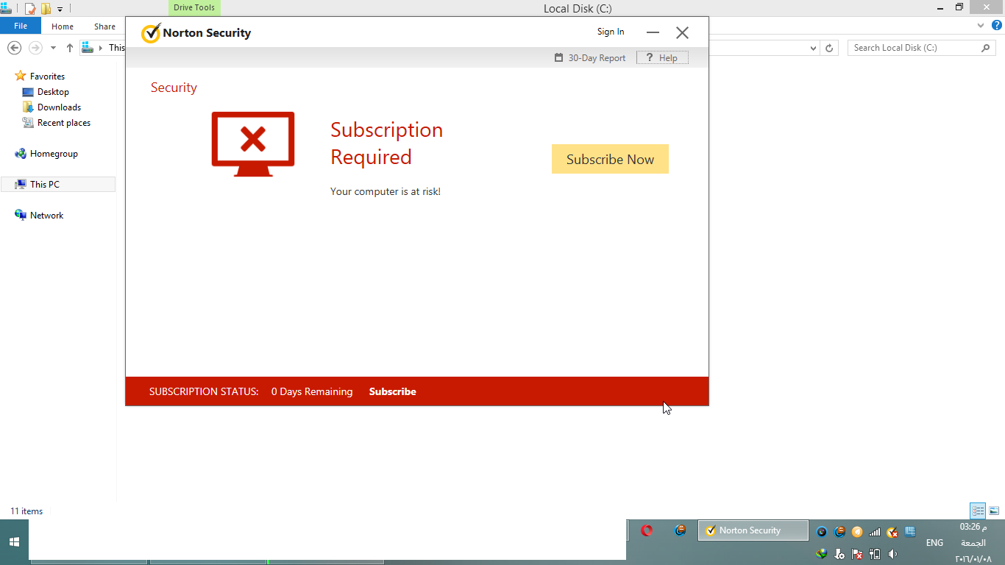Viewport: 1005px width, 565px height.
Task: Open Downloads in navigation pane
Action: point(59,107)
